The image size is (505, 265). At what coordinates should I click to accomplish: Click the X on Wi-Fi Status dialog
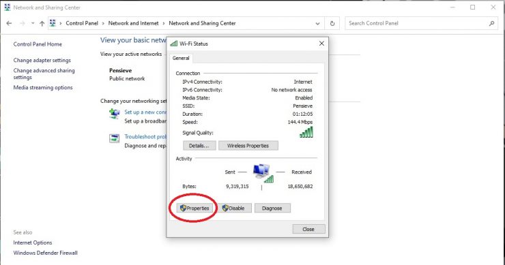point(321,44)
